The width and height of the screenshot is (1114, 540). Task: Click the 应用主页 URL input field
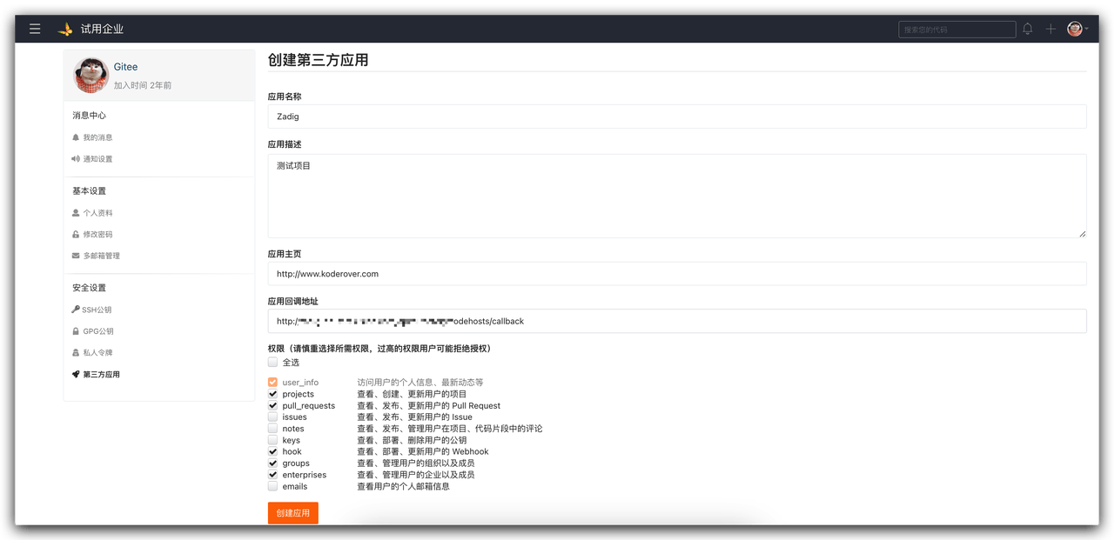(676, 274)
